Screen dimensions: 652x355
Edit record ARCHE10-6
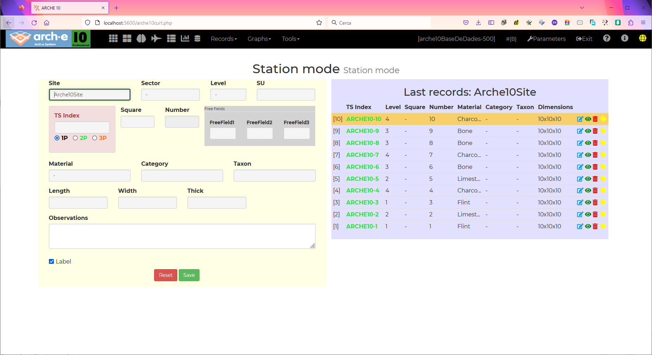pyautogui.click(x=580, y=167)
